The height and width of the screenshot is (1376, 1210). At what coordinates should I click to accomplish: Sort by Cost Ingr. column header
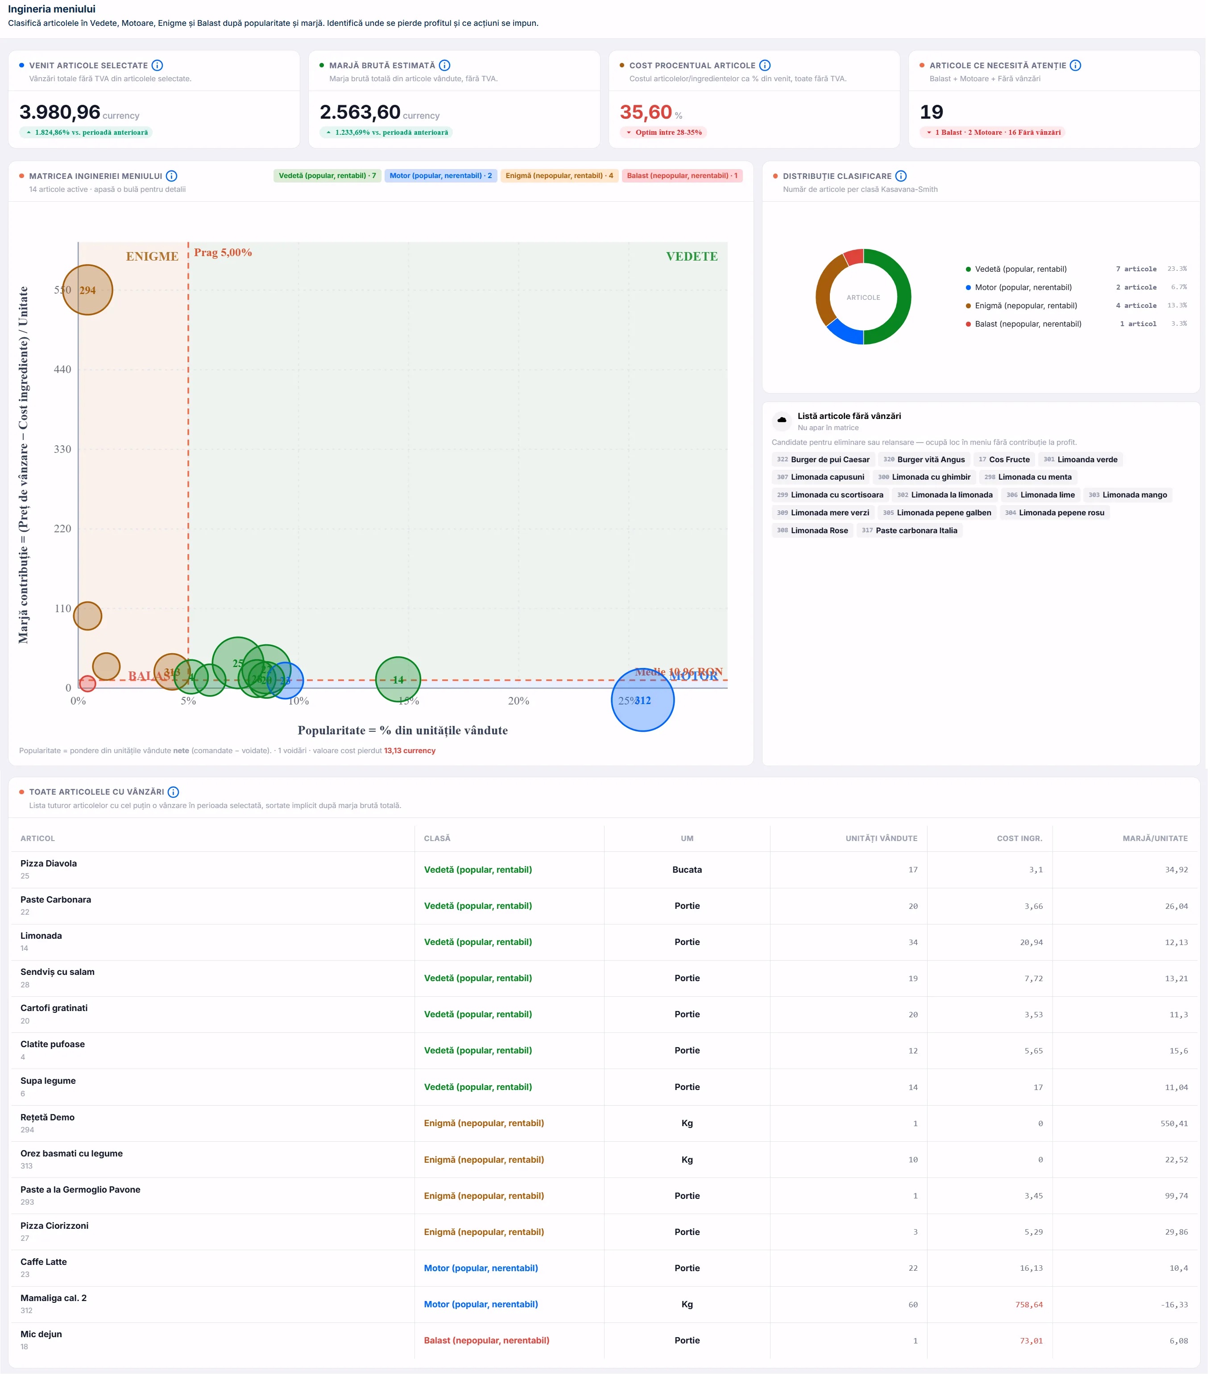pyautogui.click(x=1019, y=839)
